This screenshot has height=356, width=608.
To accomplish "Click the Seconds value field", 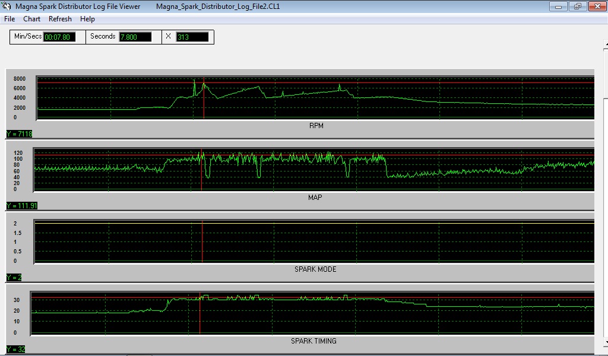I will coord(135,37).
